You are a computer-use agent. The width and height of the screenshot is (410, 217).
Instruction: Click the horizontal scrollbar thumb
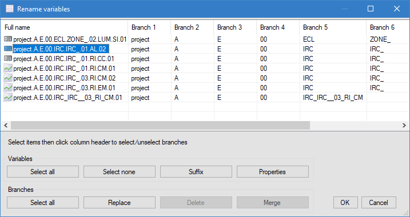pyautogui.click(x=160, y=126)
